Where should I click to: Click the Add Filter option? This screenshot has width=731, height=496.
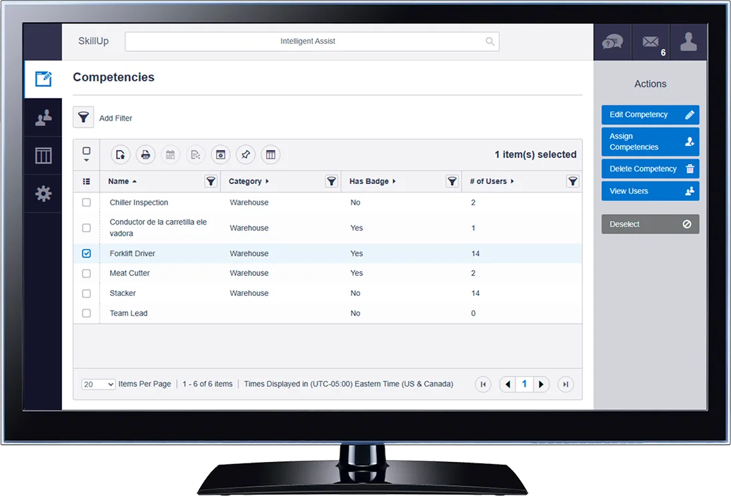coord(115,118)
